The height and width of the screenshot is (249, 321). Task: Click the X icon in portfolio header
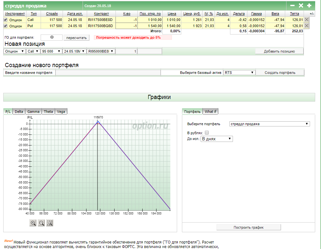[x=301, y=5]
